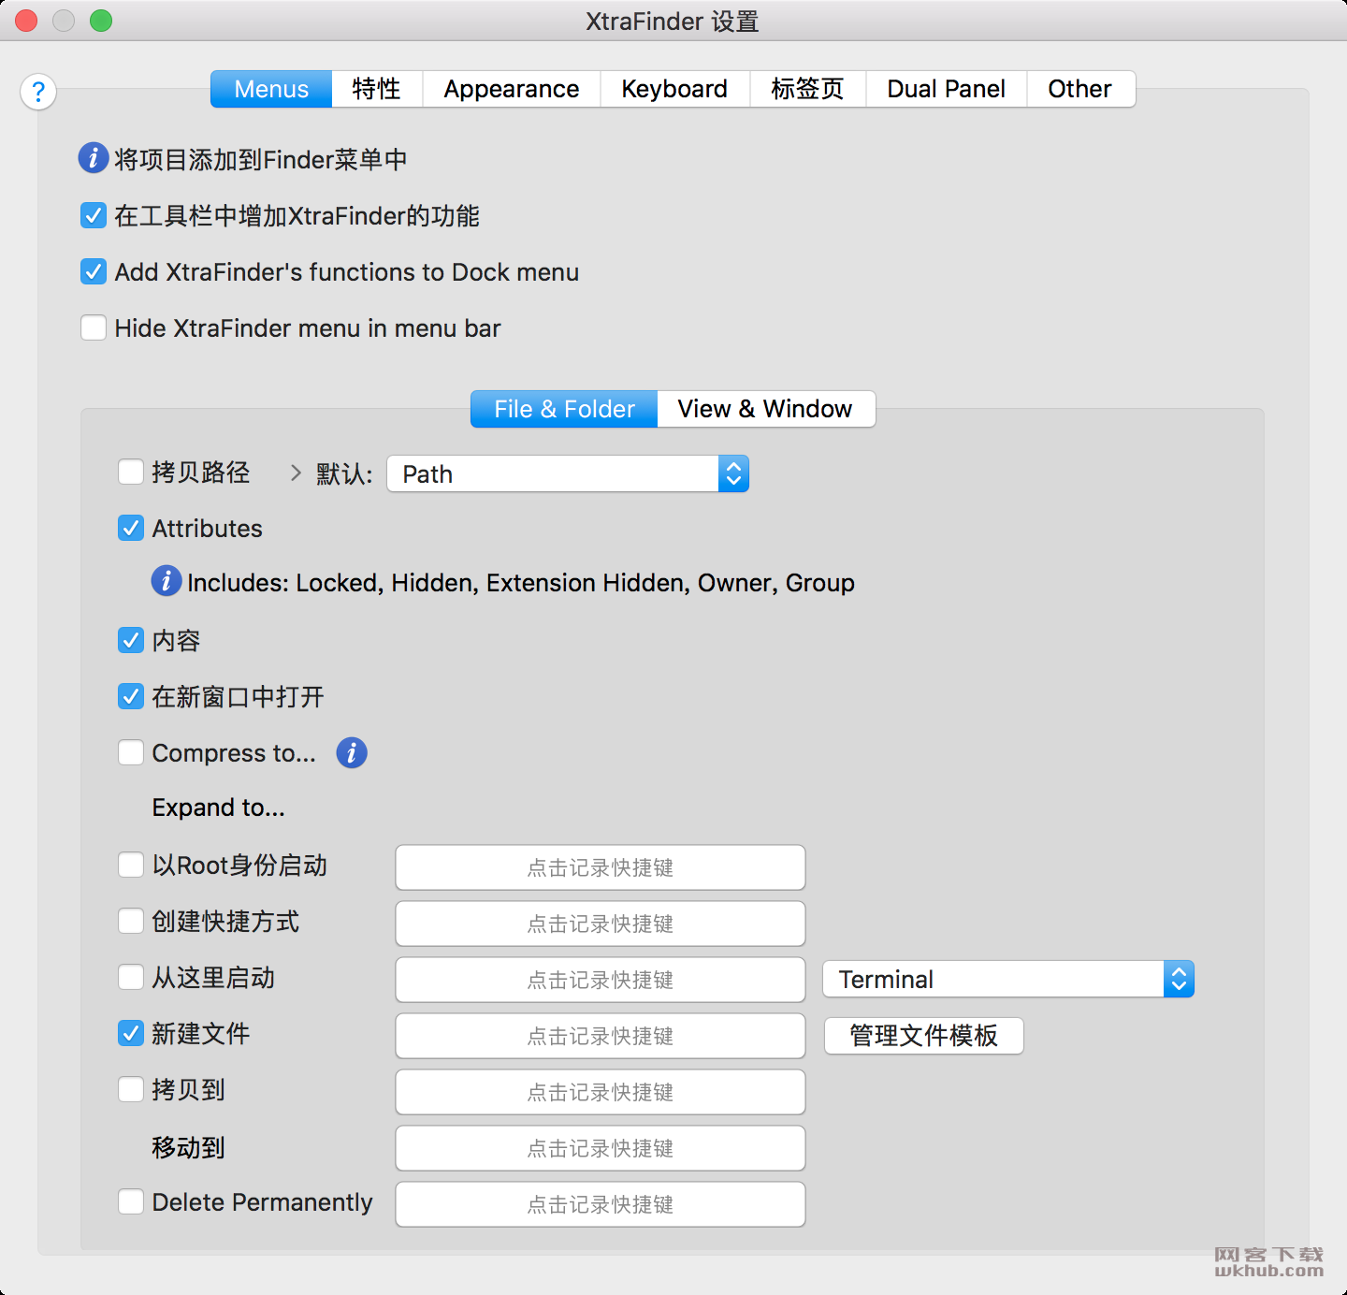This screenshot has height=1295, width=1347.
Task: Click info icon next to 将项目添加到Finder菜单中
Action: [x=93, y=157]
